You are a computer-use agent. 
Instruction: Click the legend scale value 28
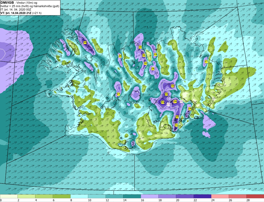[248, 200]
